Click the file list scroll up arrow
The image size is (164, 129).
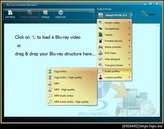tap(158, 25)
